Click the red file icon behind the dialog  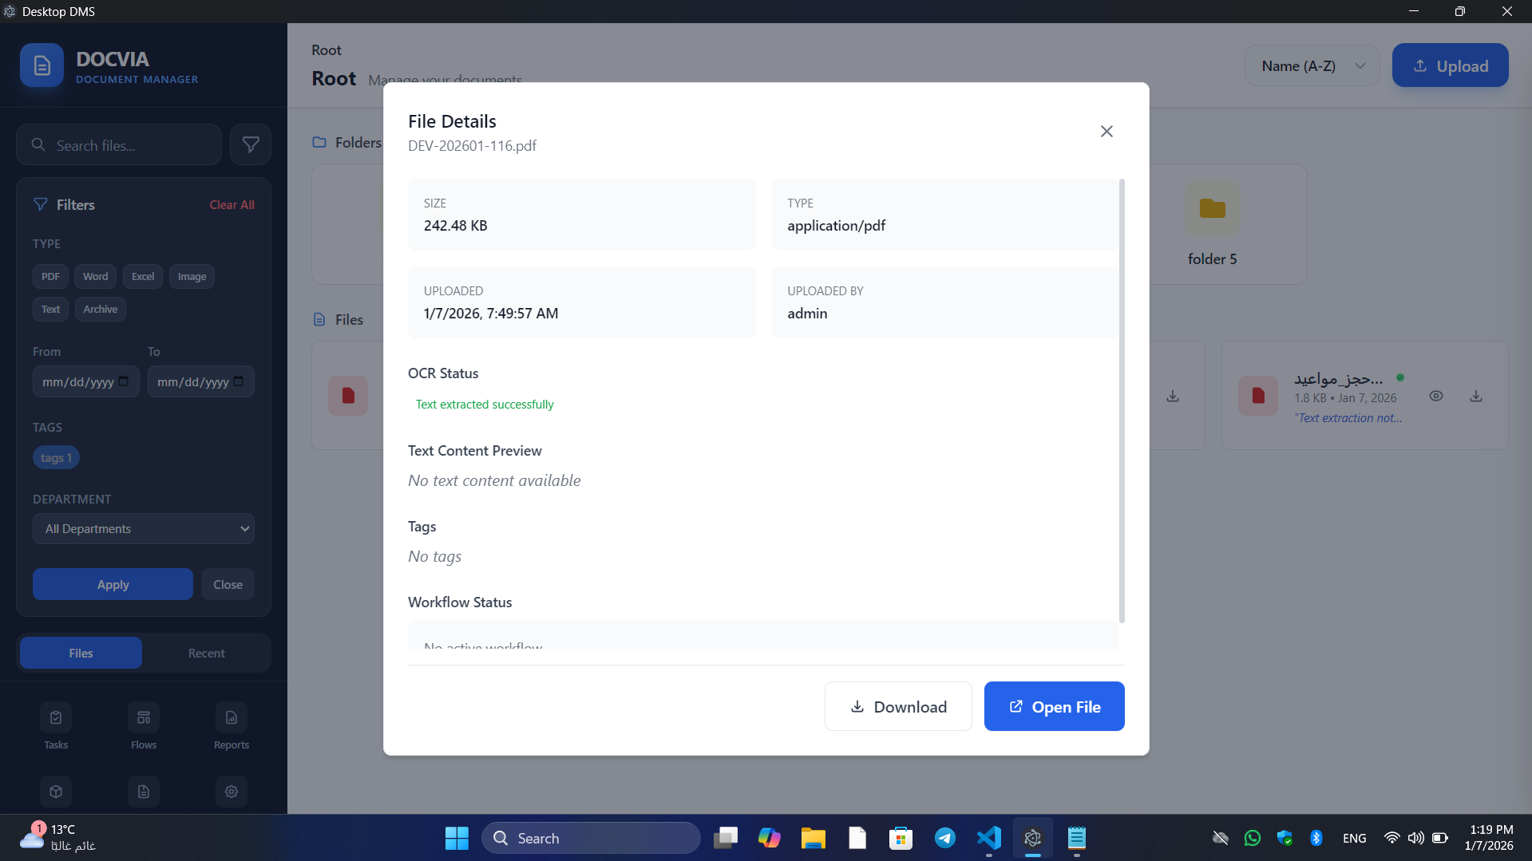click(347, 396)
